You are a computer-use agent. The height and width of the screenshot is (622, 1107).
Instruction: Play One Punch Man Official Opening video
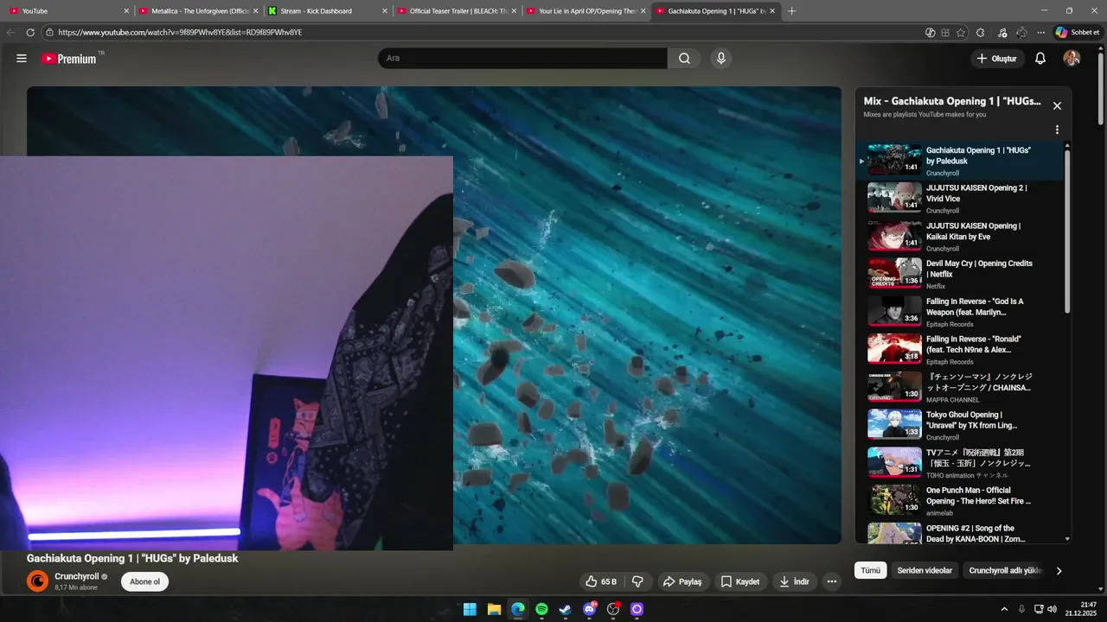[x=960, y=501]
